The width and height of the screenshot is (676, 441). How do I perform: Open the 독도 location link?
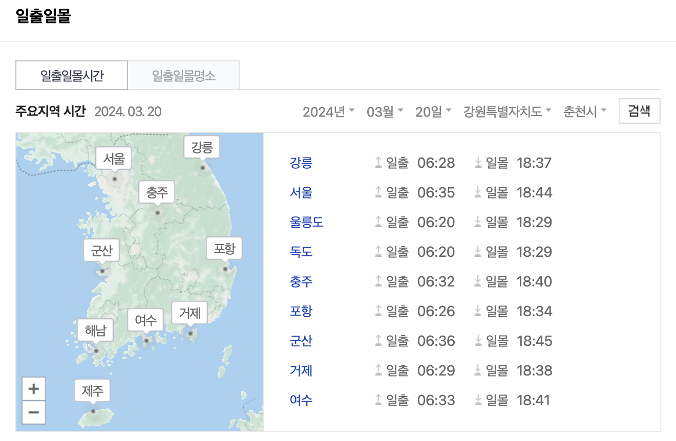(301, 251)
